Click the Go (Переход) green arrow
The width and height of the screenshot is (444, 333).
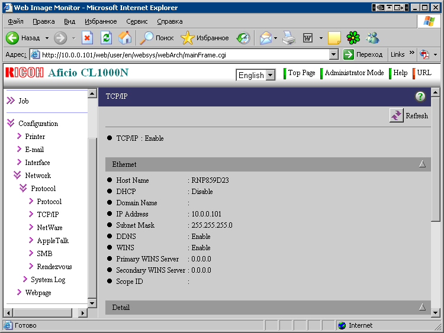349,54
